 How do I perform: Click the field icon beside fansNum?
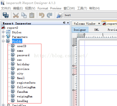point(13,91)
